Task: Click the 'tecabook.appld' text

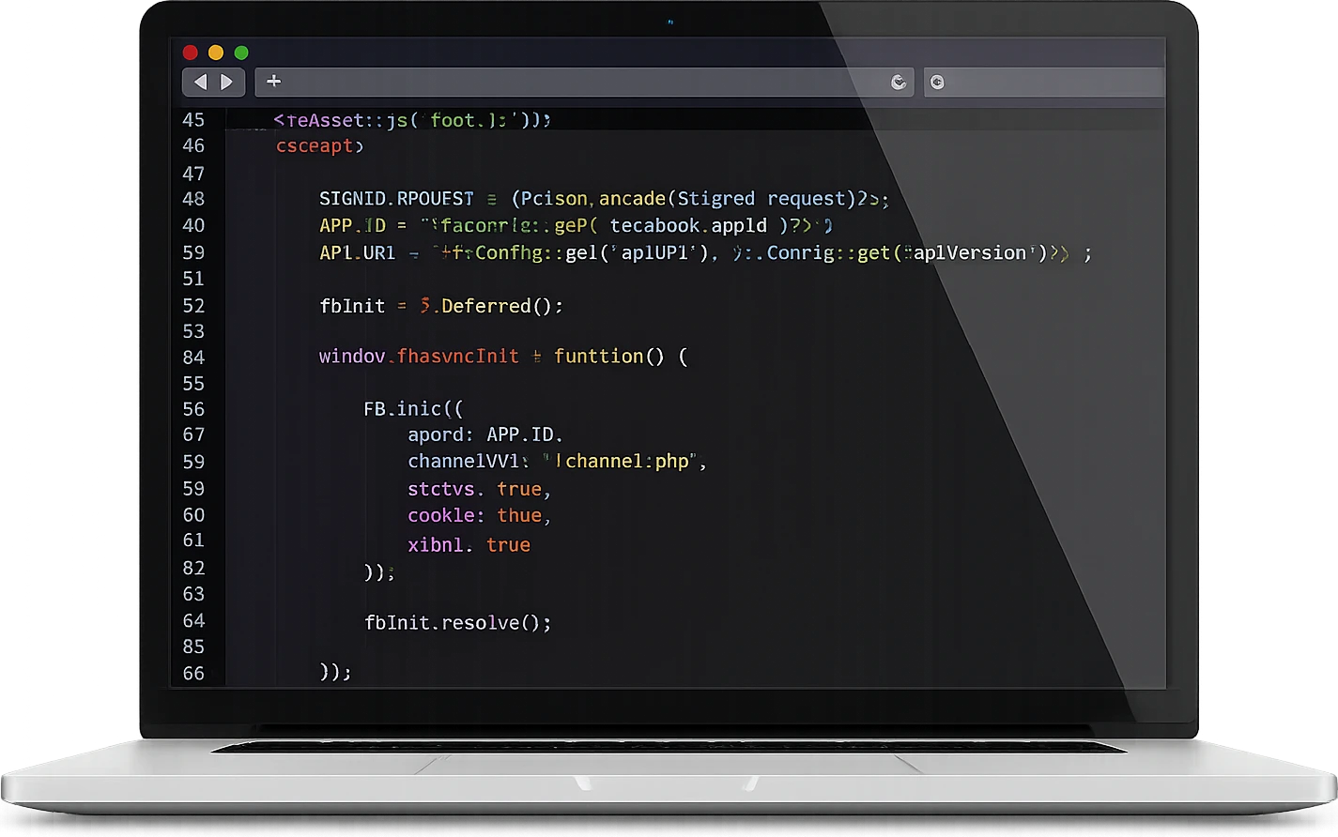Action: (688, 226)
